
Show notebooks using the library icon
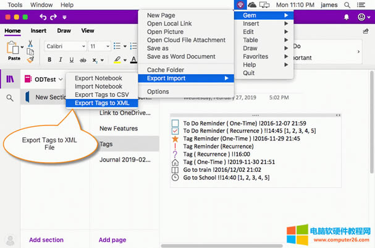10,79
